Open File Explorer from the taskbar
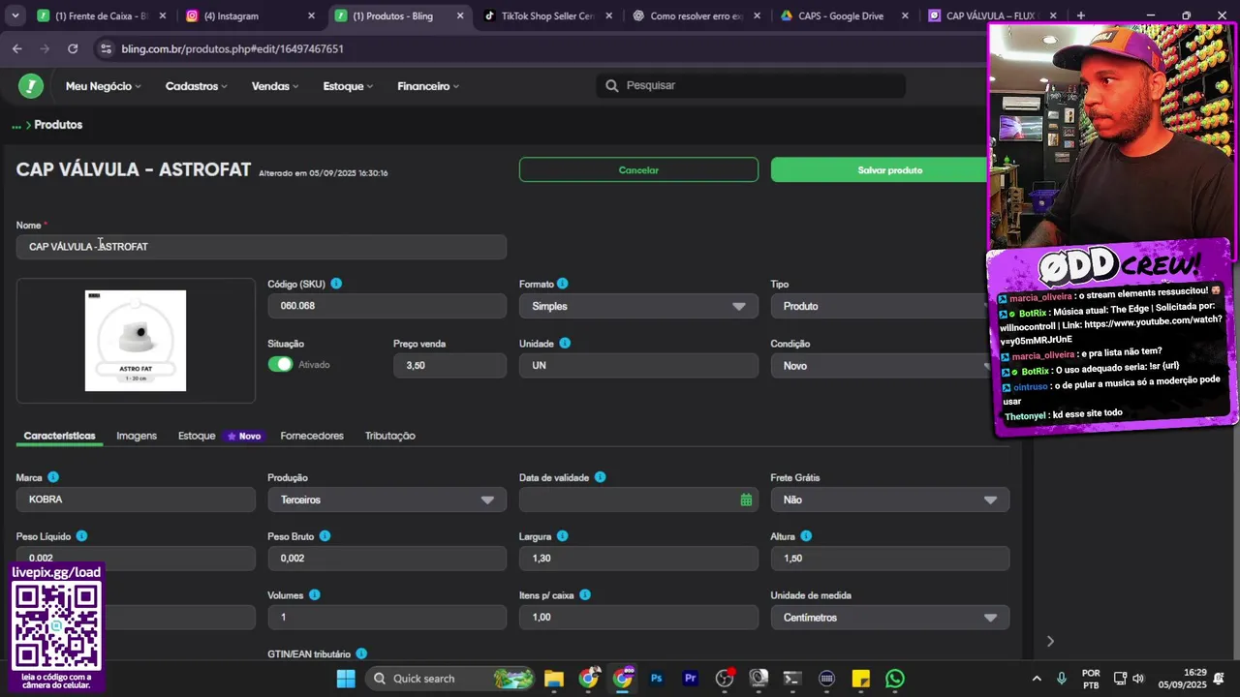 [553, 679]
